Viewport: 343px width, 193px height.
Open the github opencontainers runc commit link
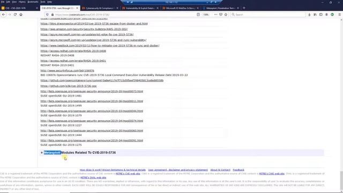(102, 80)
